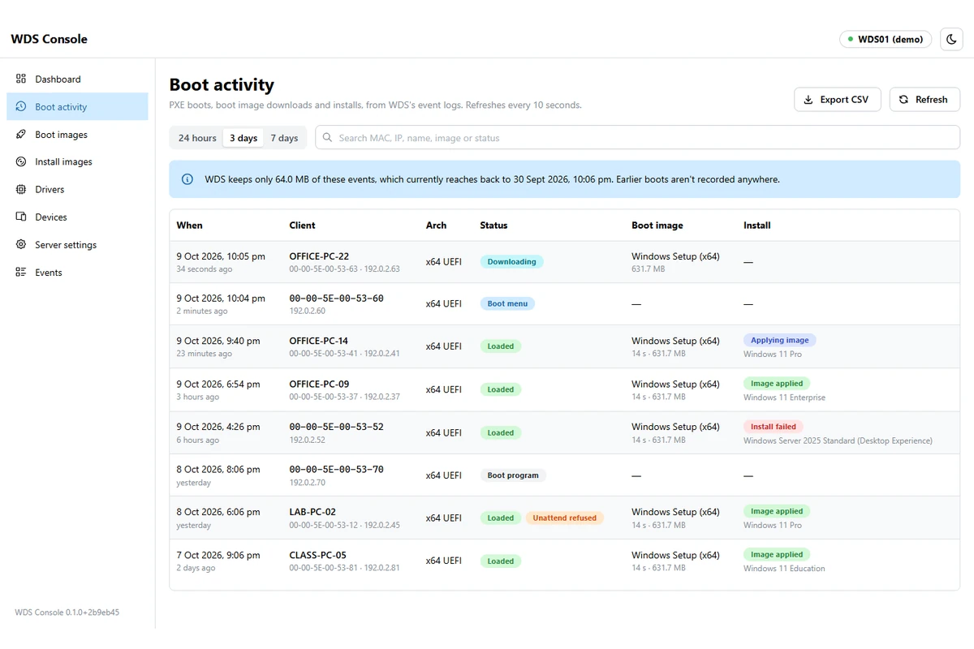
Task: Click the info icon in the blue banner
Action: click(x=187, y=179)
